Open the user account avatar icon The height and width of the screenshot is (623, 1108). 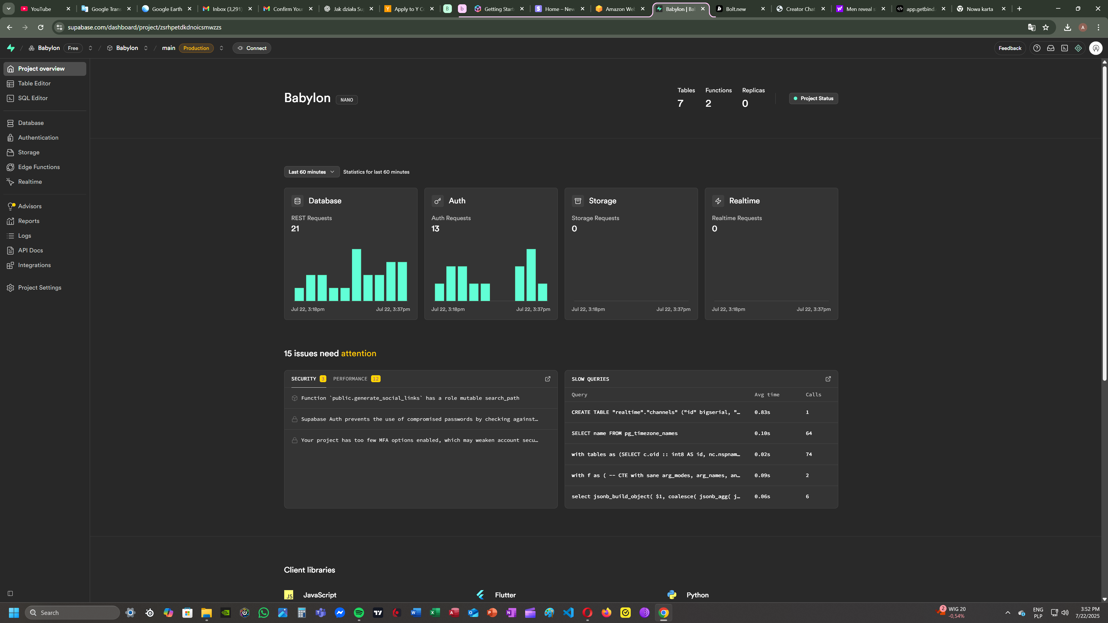pos(1096,48)
